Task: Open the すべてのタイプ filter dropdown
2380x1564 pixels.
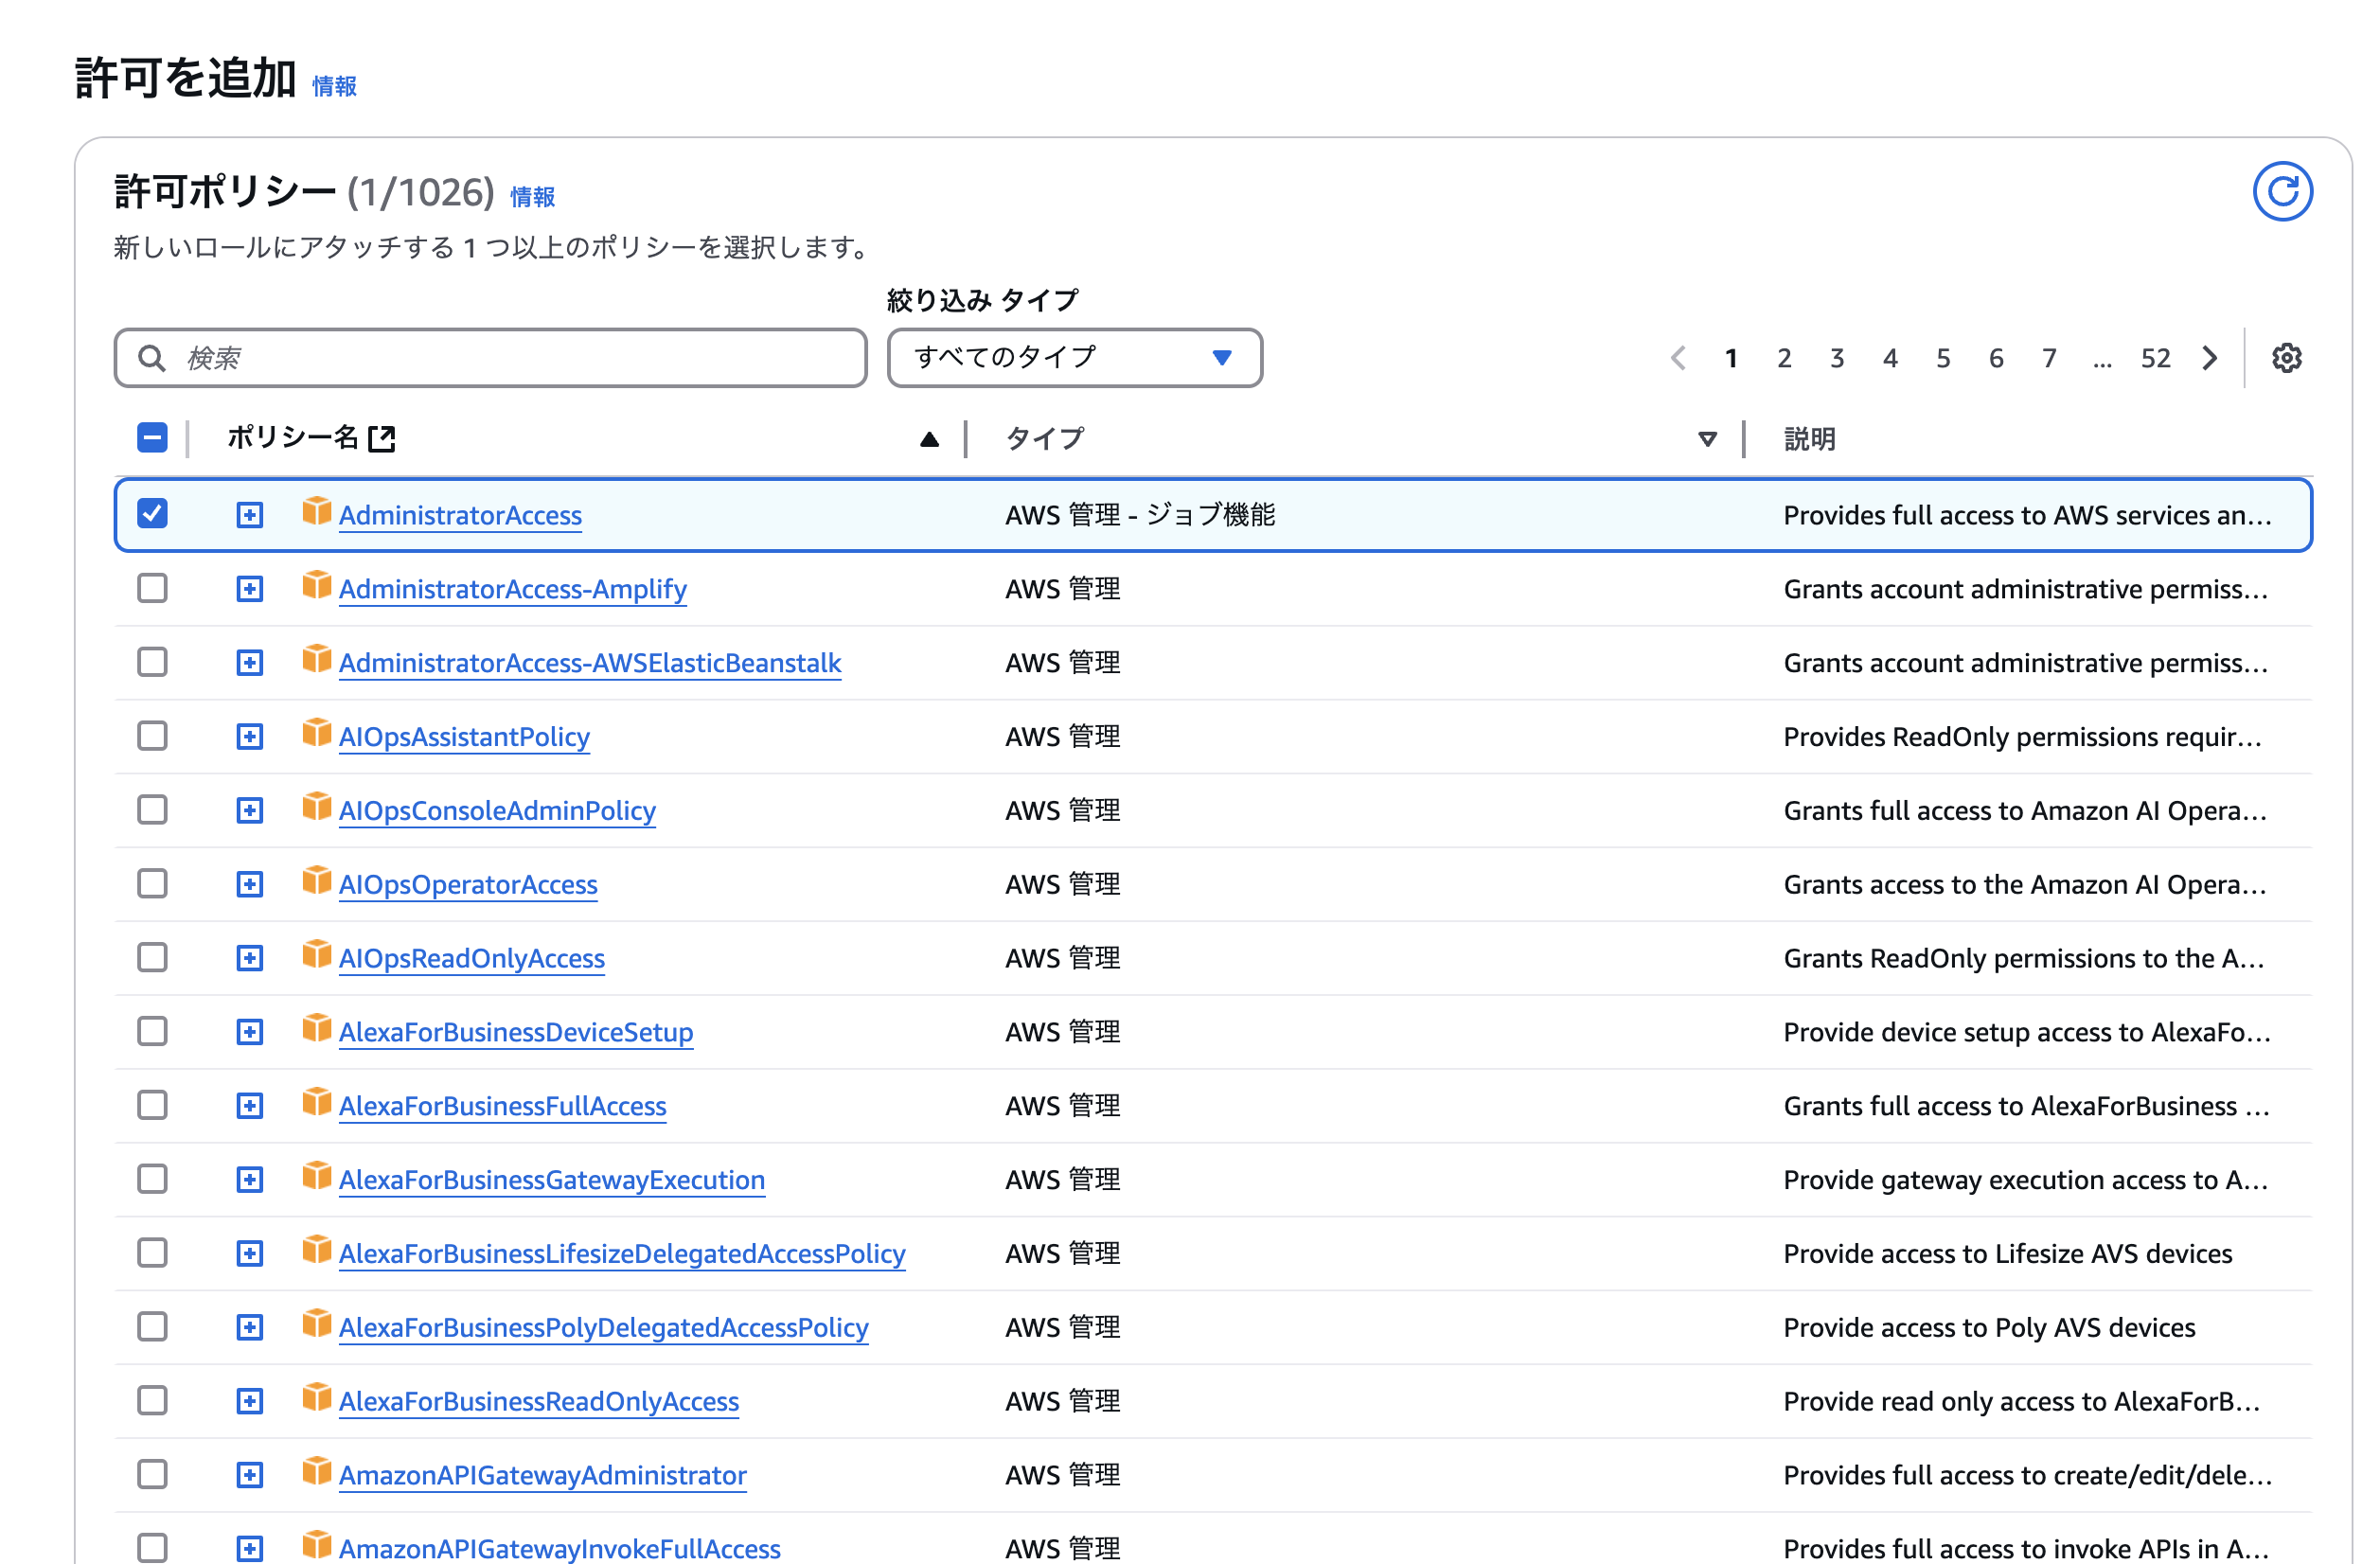Action: pyautogui.click(x=1074, y=358)
